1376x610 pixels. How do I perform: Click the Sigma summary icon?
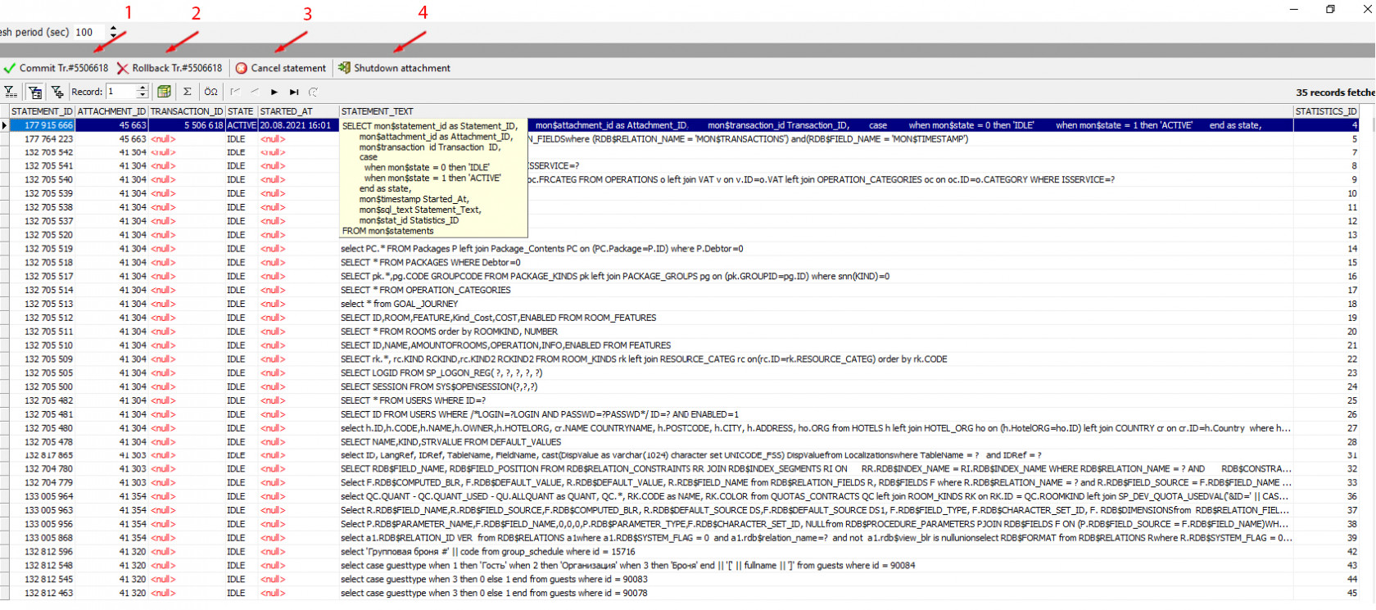pyautogui.click(x=188, y=92)
